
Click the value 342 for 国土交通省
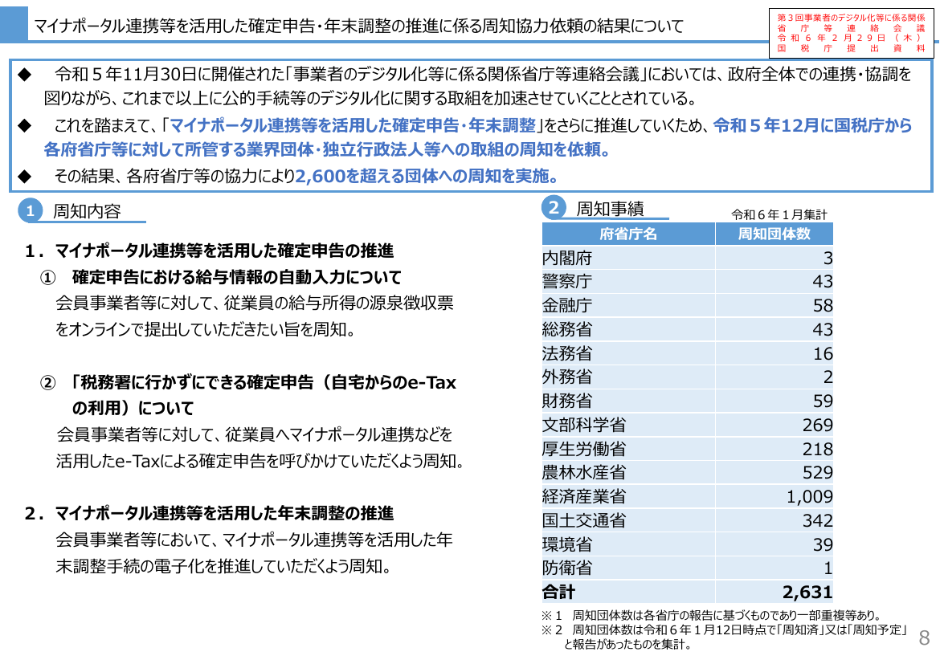click(x=818, y=520)
